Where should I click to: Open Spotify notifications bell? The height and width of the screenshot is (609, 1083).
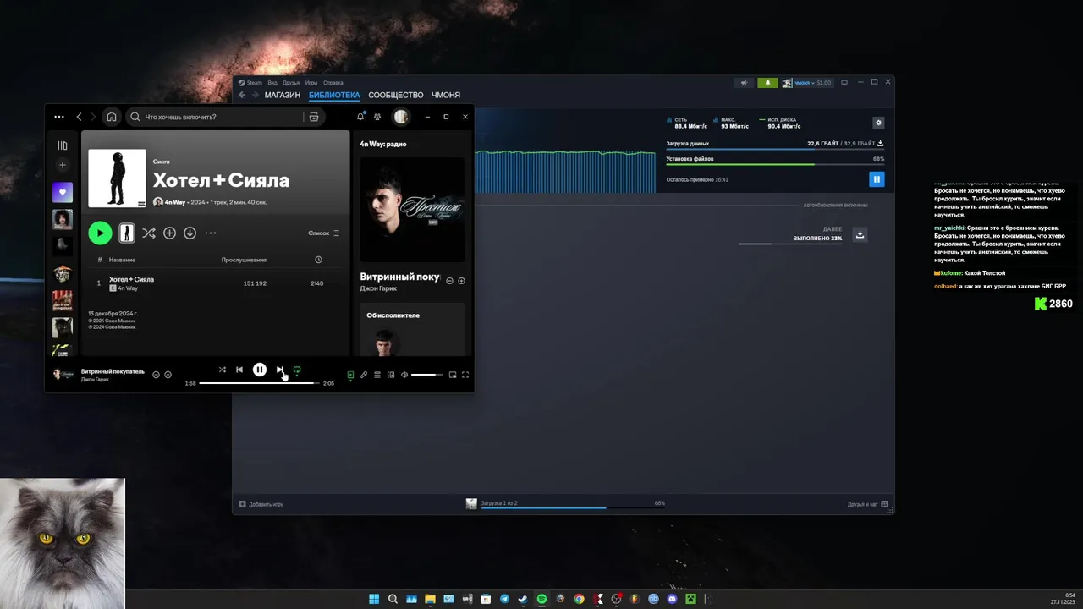click(360, 117)
